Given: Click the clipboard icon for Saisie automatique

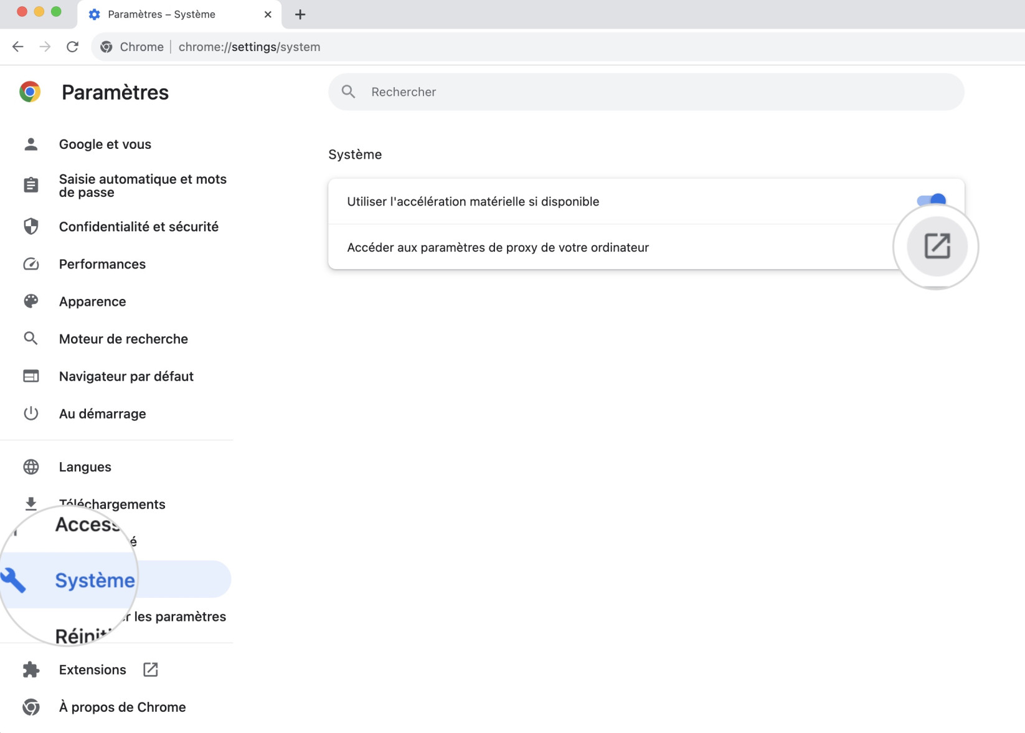Looking at the screenshot, I should pos(31,185).
